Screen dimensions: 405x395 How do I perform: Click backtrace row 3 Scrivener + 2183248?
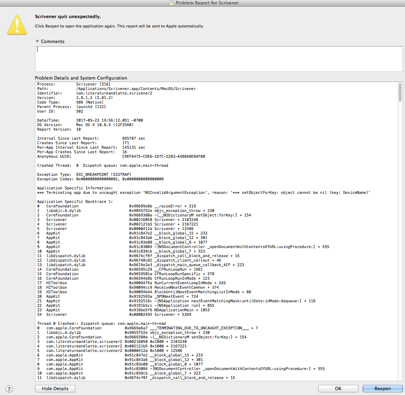[117, 220]
